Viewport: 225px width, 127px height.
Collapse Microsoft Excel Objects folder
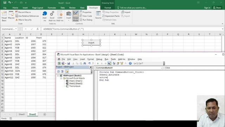61,78
